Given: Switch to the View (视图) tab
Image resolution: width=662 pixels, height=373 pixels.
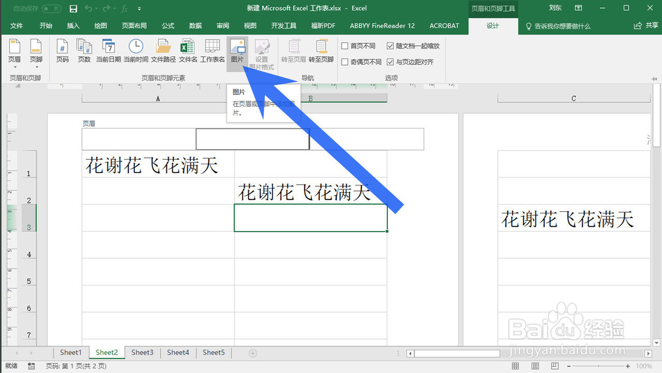Looking at the screenshot, I should click(250, 26).
